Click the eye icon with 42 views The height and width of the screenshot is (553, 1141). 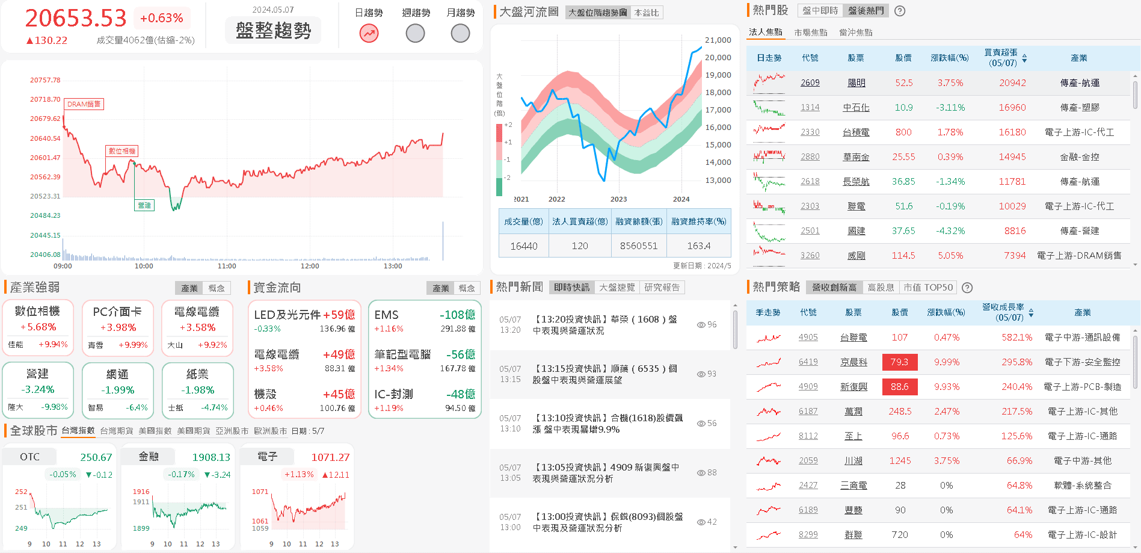701,522
